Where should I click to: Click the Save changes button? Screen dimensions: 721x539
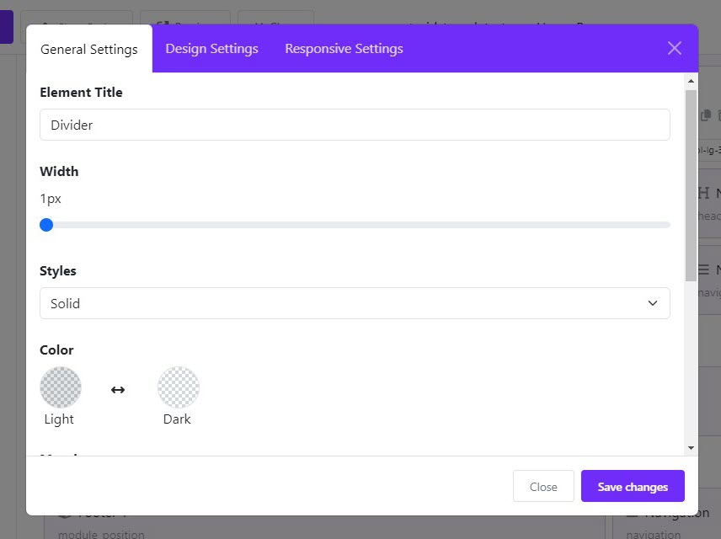pos(633,486)
